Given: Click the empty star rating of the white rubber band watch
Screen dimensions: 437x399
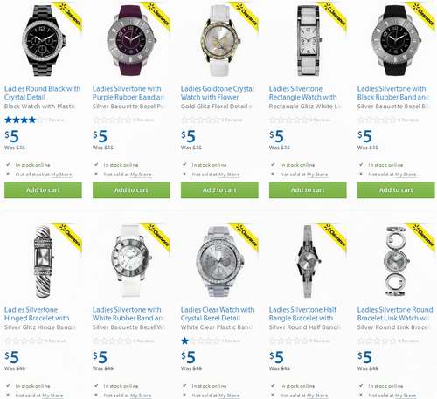Looking at the screenshot, I should pos(112,341).
